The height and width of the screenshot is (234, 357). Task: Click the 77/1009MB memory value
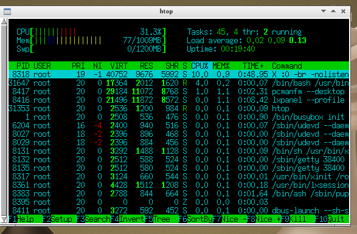142,41
